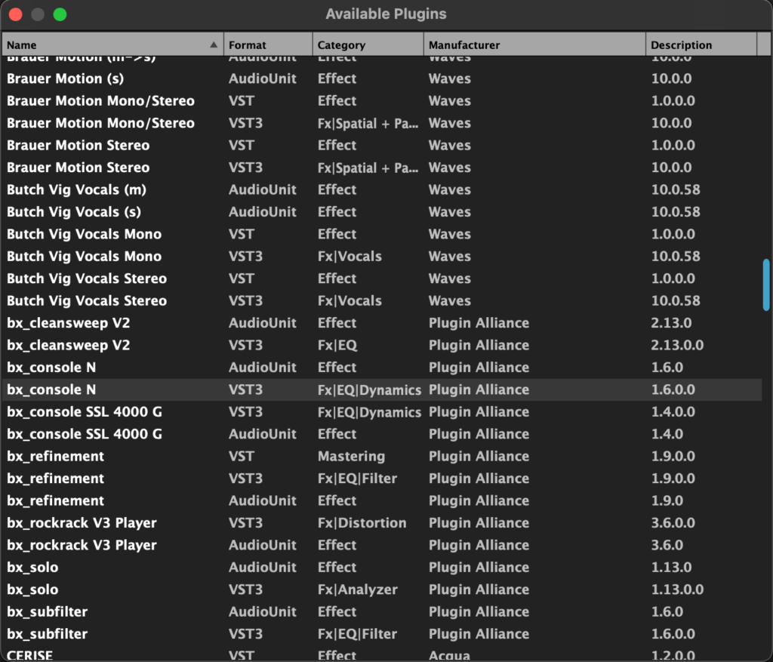This screenshot has height=662, width=773.
Task: Select bx_console SSL 4000 G VST3 row
Action: [x=382, y=411]
